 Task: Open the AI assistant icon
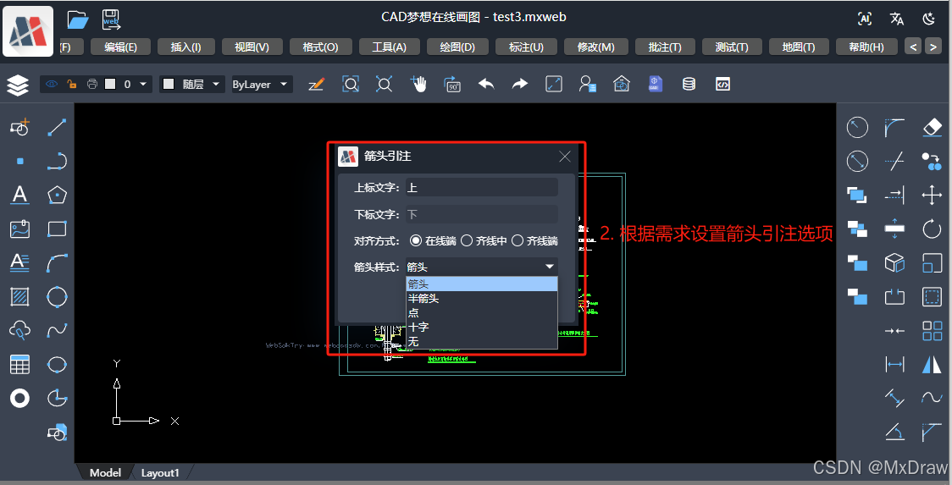[x=865, y=19]
